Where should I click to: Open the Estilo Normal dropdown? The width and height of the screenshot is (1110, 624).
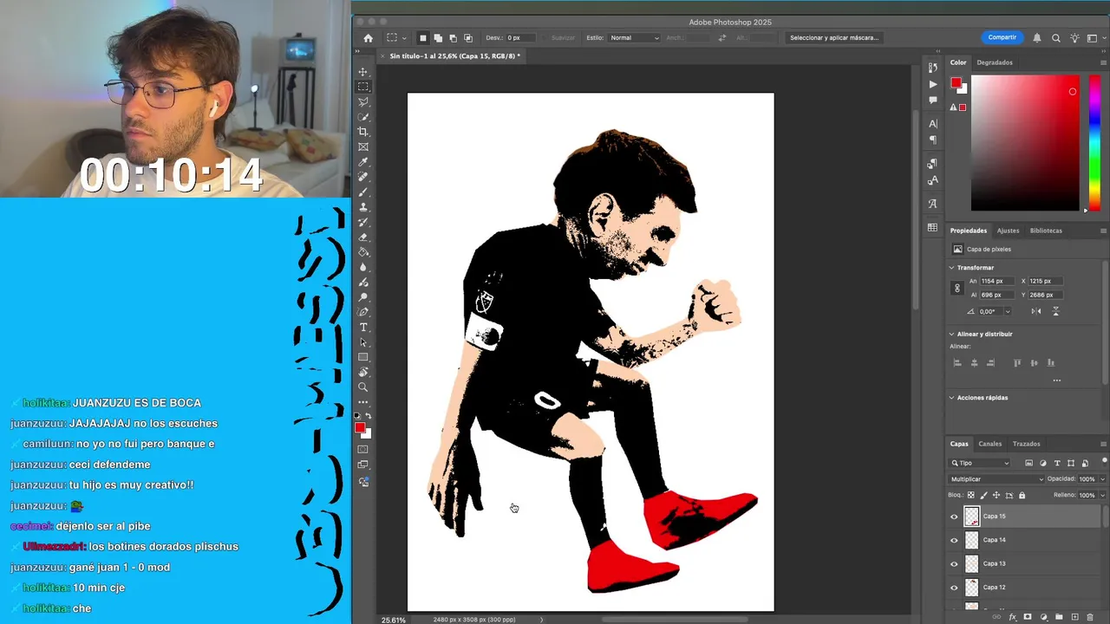pos(634,38)
